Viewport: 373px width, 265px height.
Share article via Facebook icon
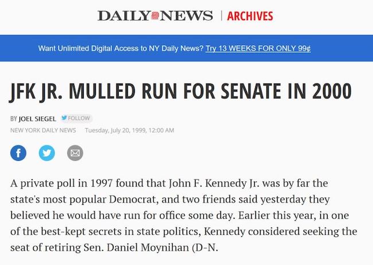pos(18,153)
